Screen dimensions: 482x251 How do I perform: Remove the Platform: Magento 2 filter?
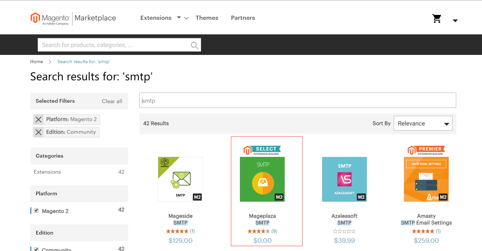tap(38, 120)
